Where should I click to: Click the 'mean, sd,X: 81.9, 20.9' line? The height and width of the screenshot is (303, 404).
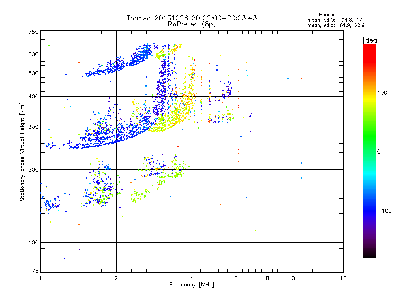tap(335, 25)
